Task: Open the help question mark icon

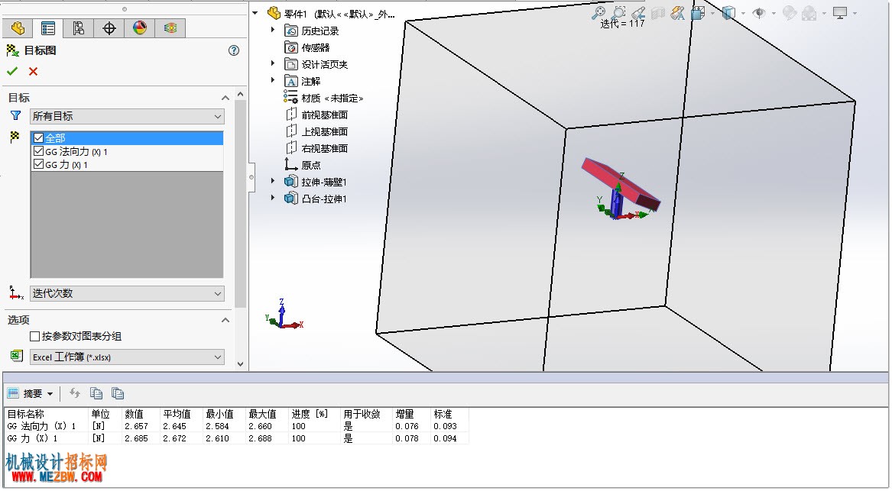Action: pos(234,50)
